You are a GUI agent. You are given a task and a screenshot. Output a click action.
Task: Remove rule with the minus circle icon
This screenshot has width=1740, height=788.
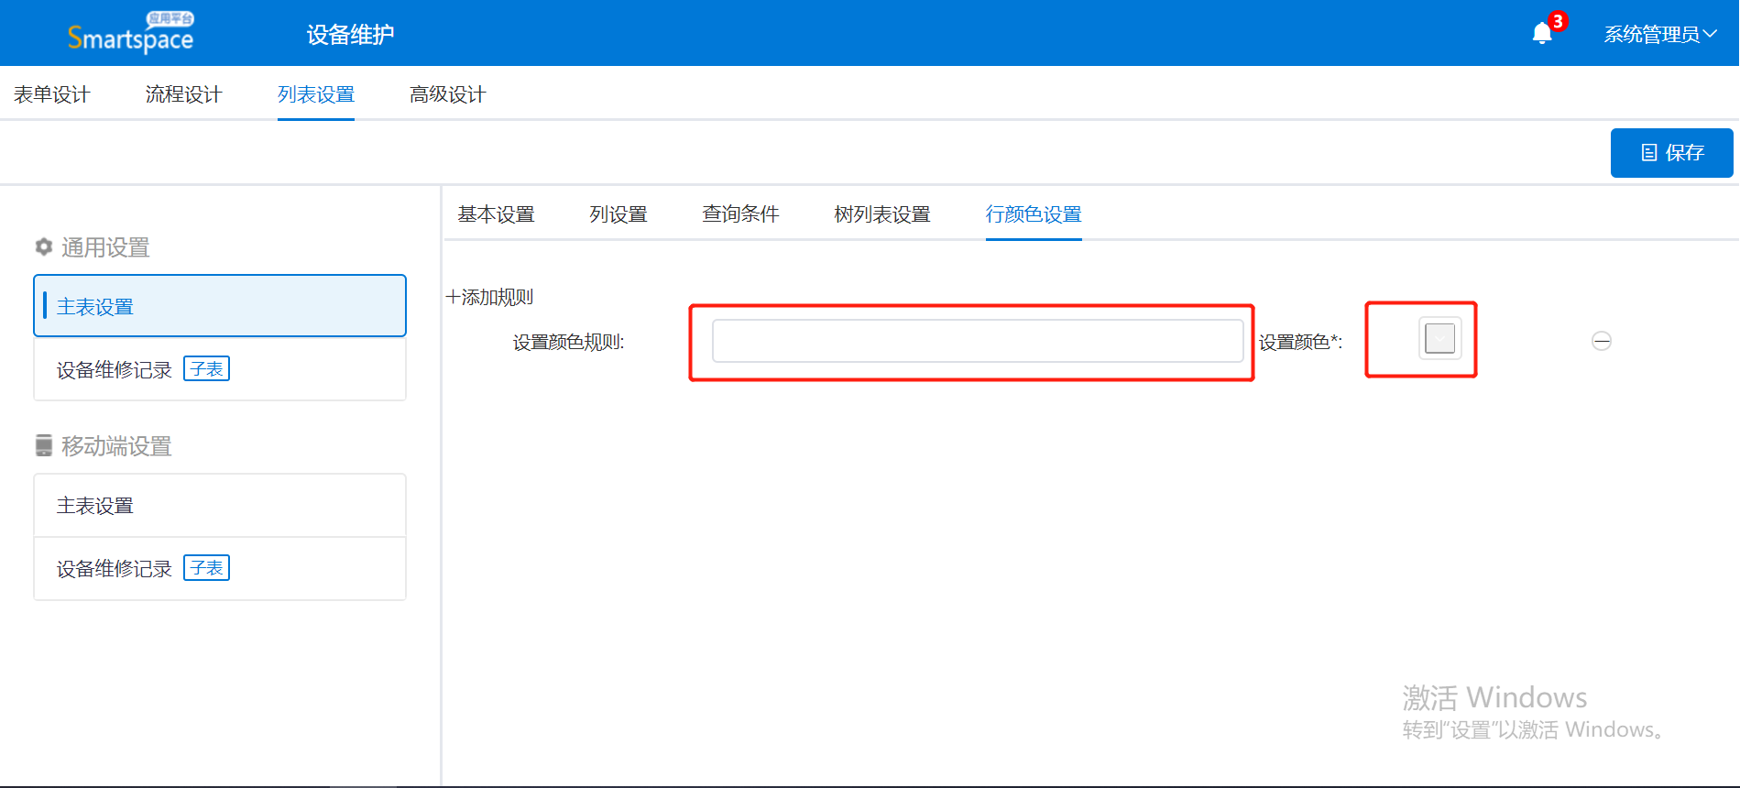tap(1602, 342)
